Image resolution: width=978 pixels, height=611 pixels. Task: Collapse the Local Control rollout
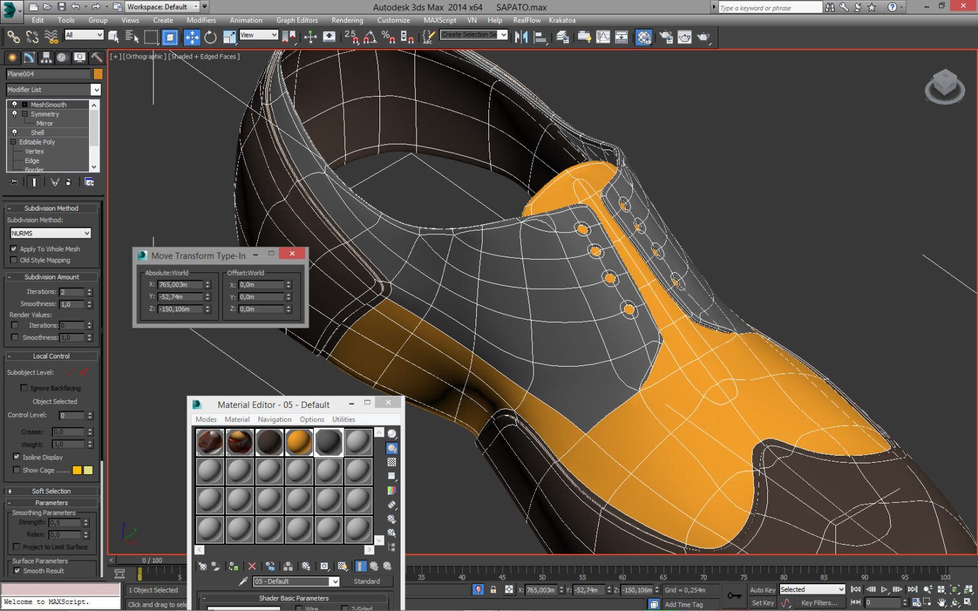[52, 356]
